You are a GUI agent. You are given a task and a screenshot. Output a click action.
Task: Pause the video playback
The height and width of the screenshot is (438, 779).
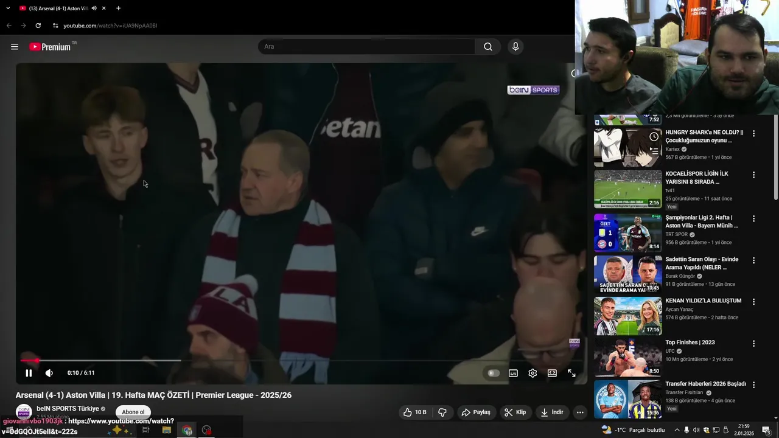29,373
